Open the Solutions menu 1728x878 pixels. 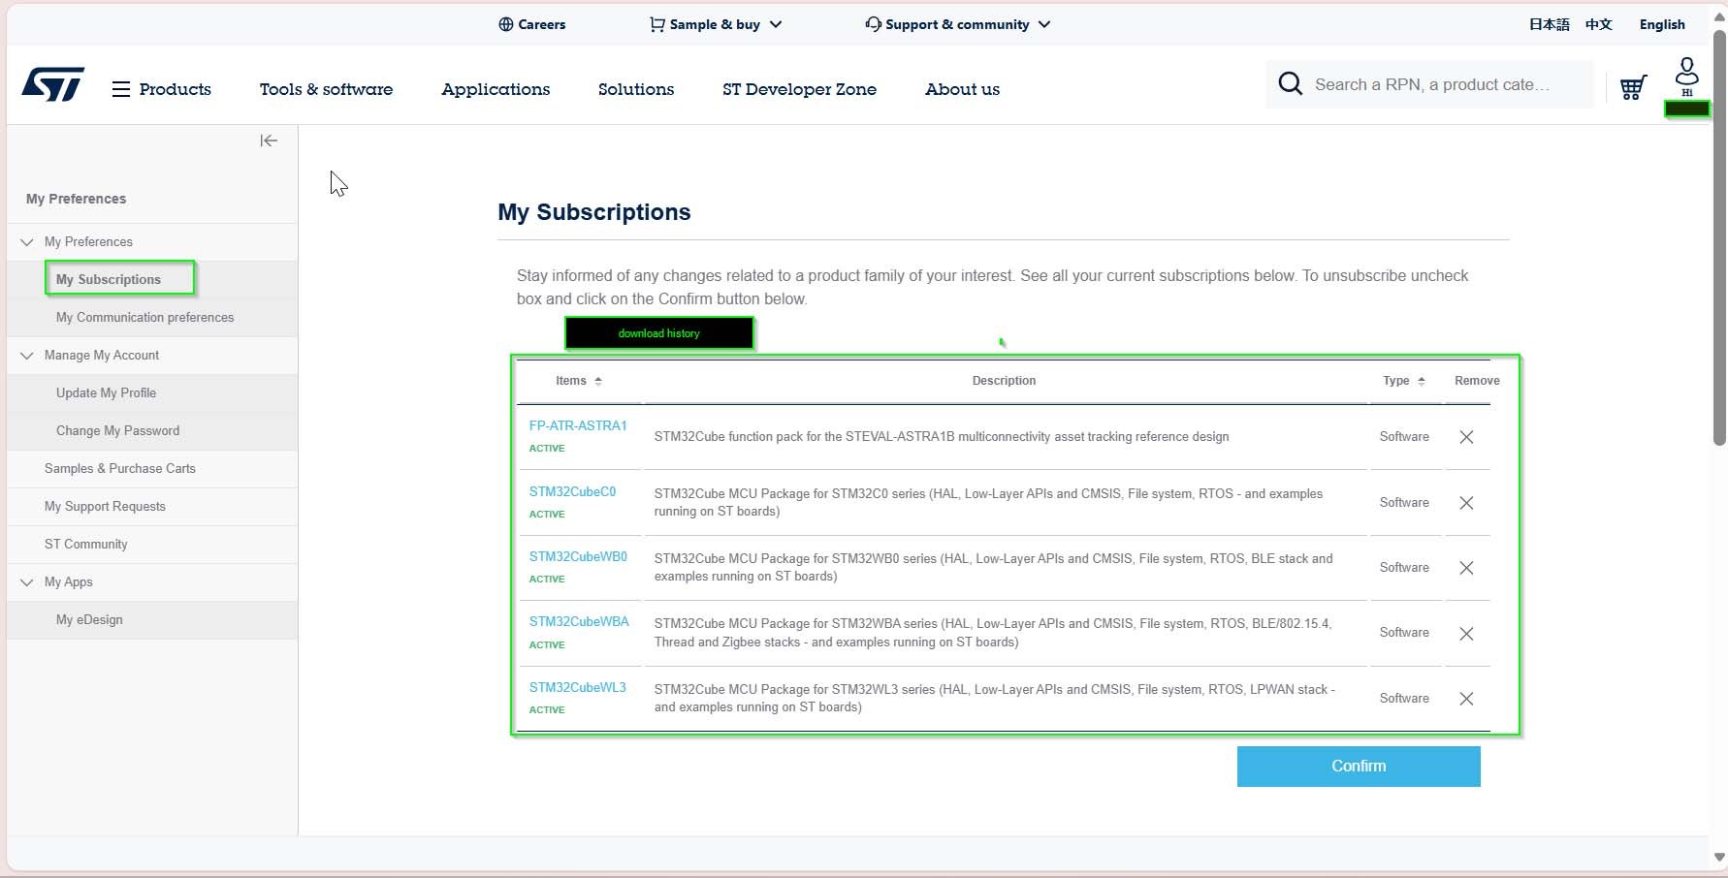click(636, 89)
